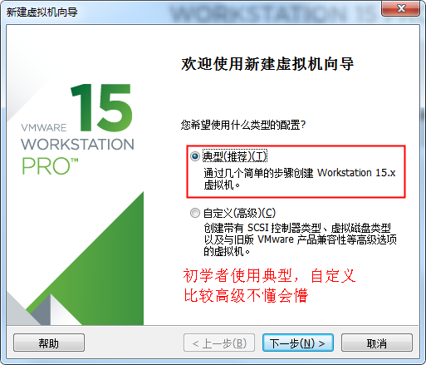This screenshot has width=426, height=365.
Task: Click the greyed 上一步(B) button
Action: tap(219, 343)
